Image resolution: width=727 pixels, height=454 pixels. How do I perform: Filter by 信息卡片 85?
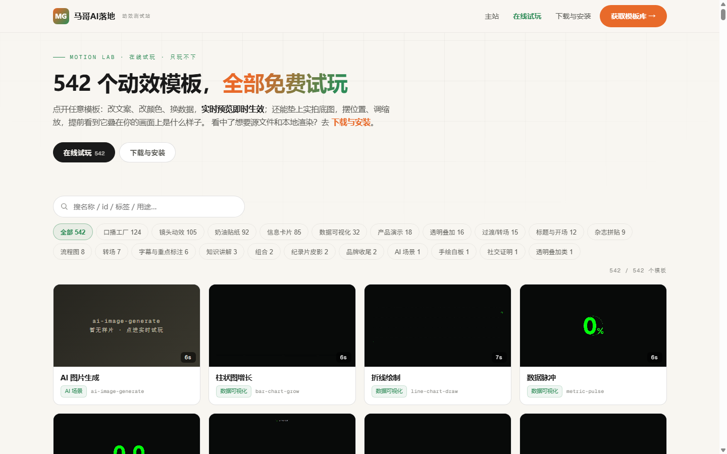click(x=284, y=232)
